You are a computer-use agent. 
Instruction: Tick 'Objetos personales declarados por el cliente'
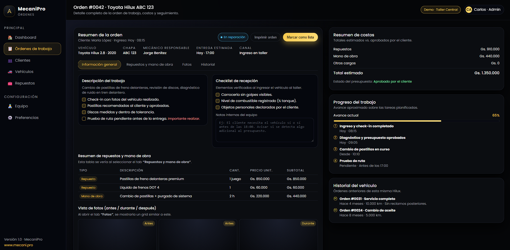(218, 107)
